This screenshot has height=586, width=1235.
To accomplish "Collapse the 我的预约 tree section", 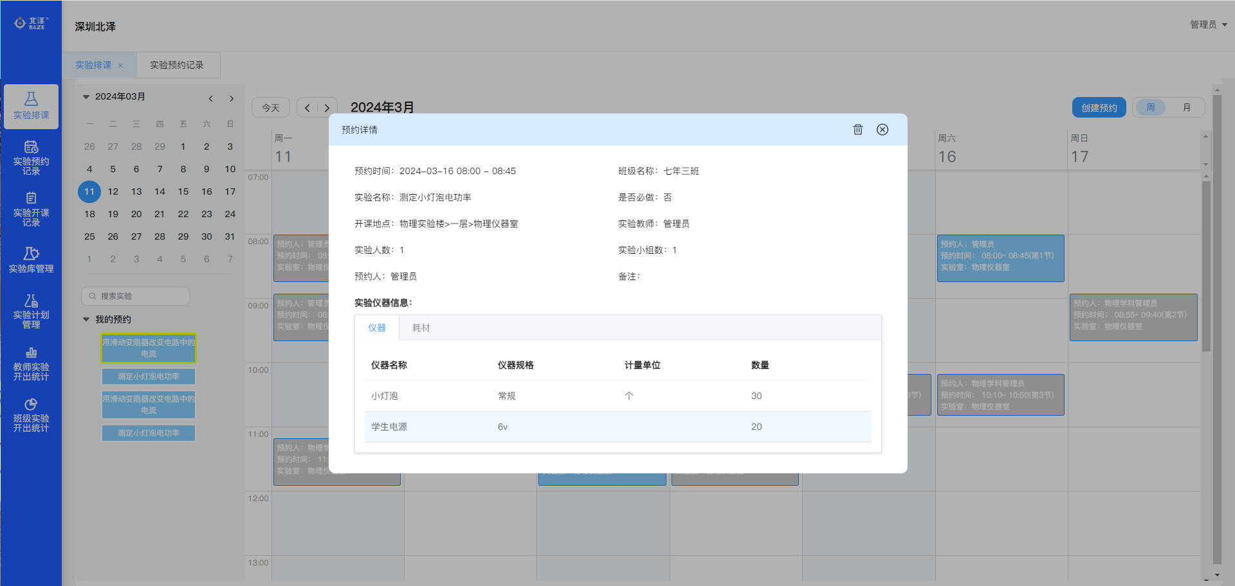I will 86,319.
